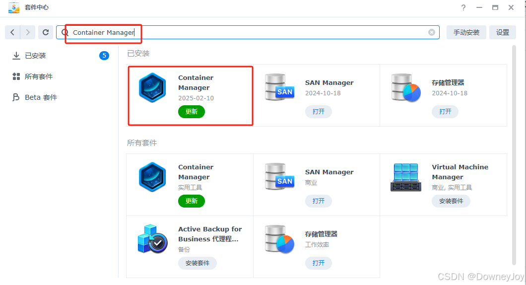Click 打开 for SAN Manager under 所有套件
526x285 pixels.
click(x=319, y=201)
